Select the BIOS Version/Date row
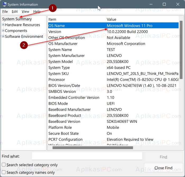185x177 pixels. pos(113,86)
